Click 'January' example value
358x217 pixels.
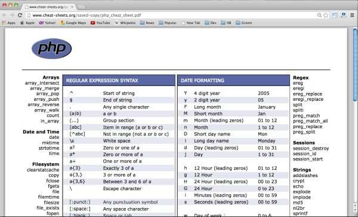point(267,107)
